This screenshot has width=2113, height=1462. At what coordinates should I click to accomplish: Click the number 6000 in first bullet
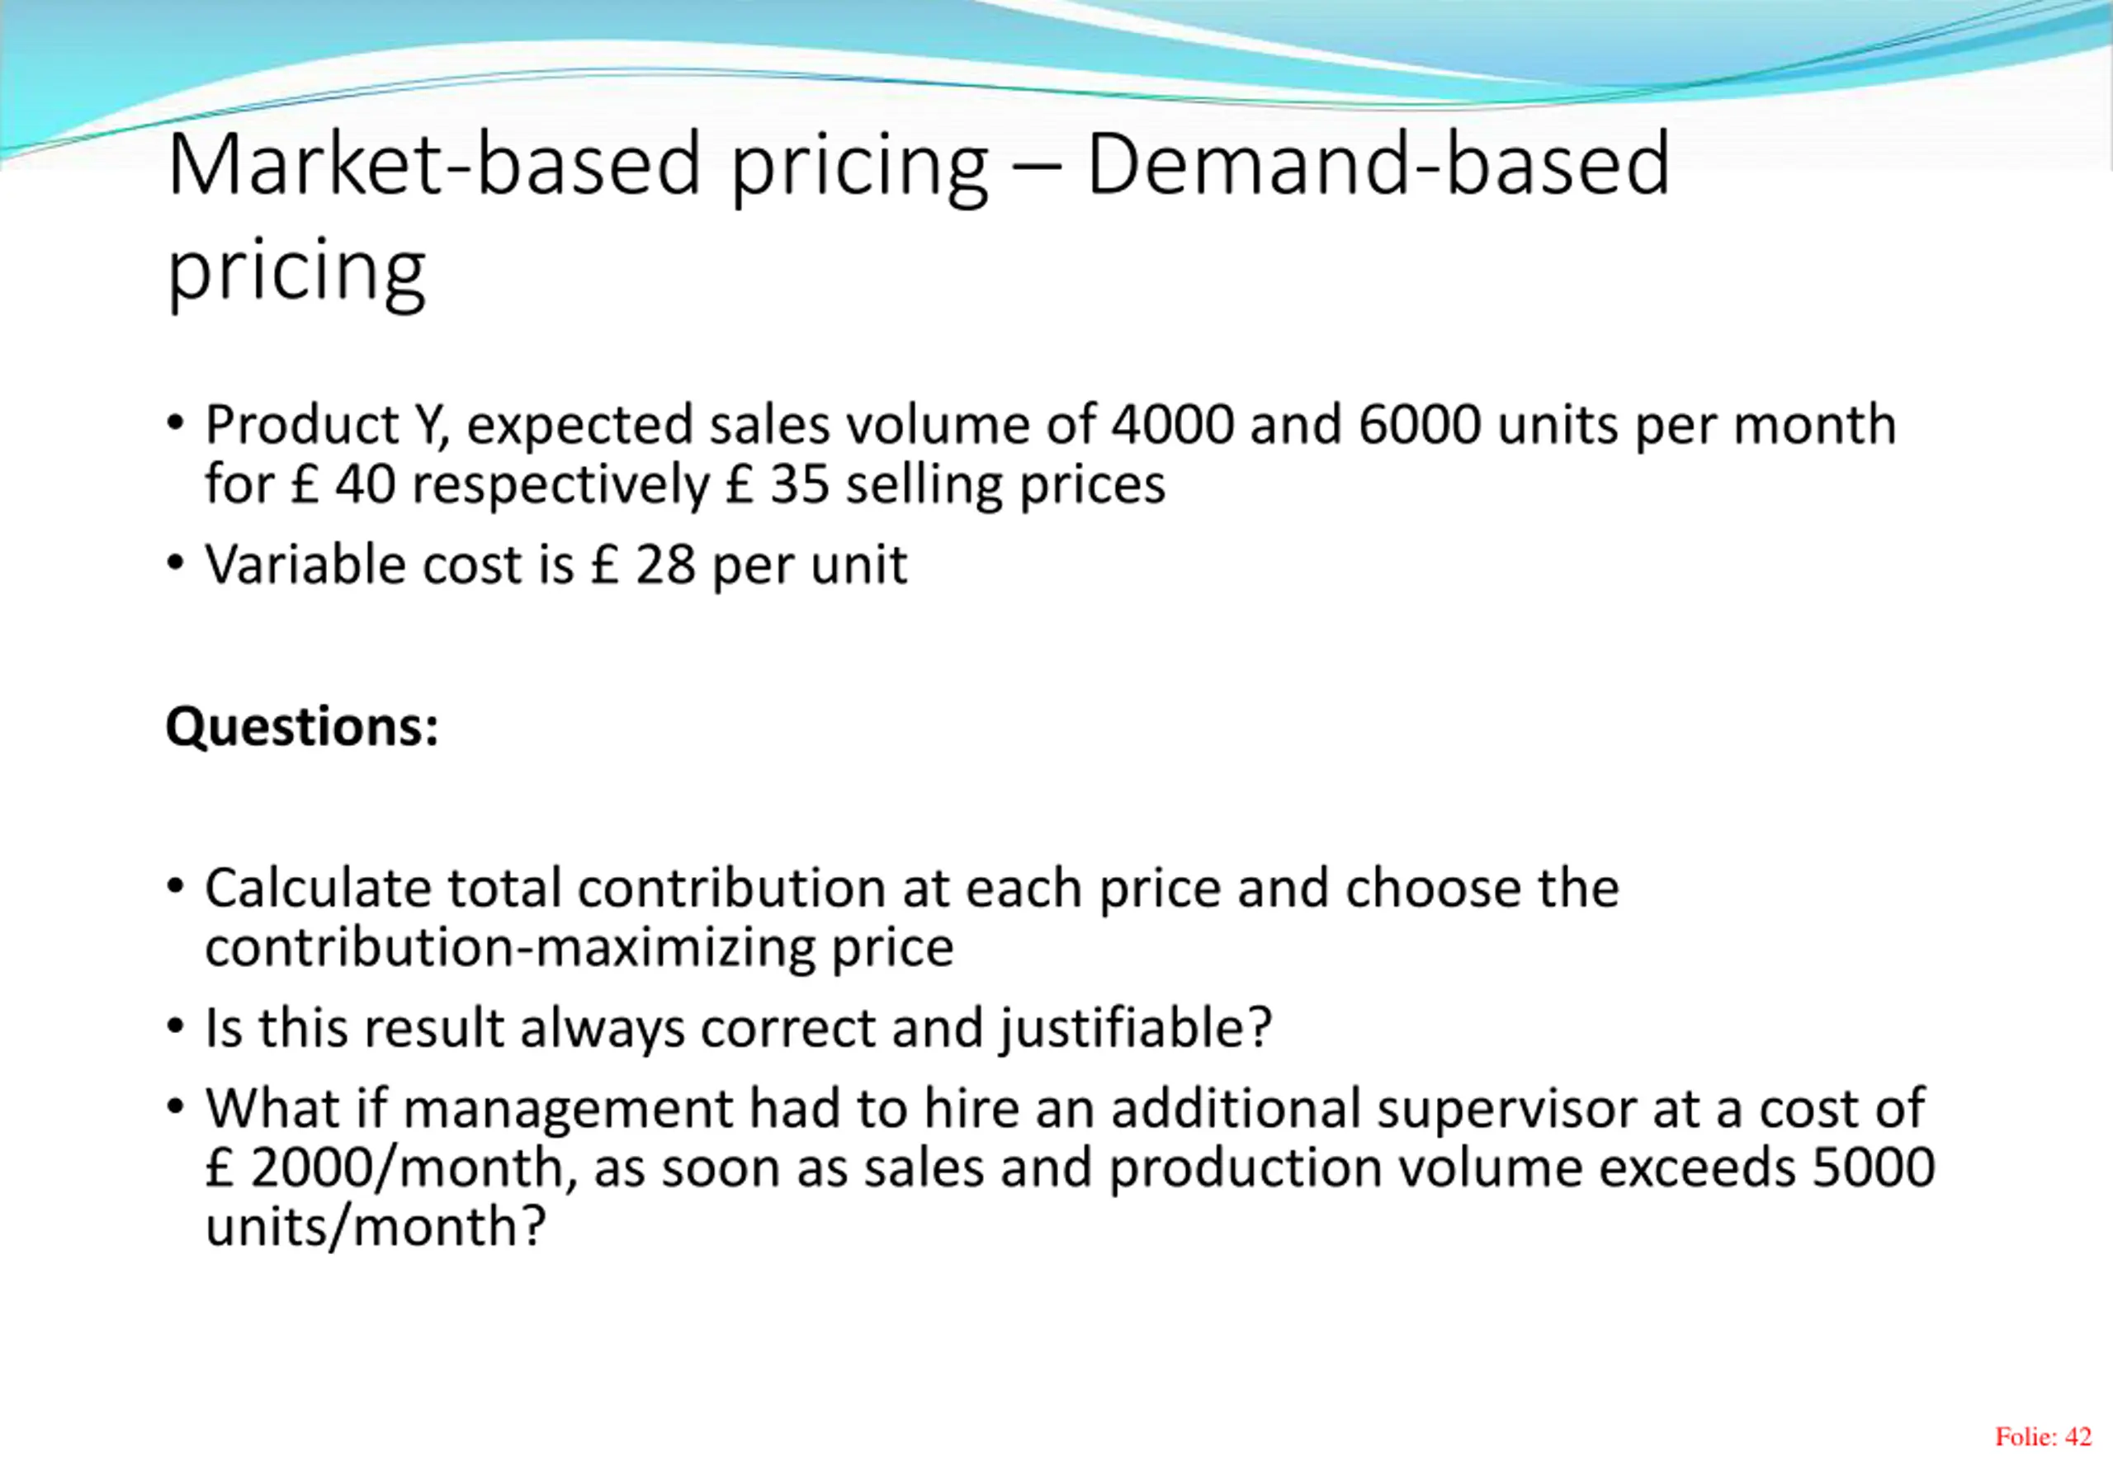1420,425
